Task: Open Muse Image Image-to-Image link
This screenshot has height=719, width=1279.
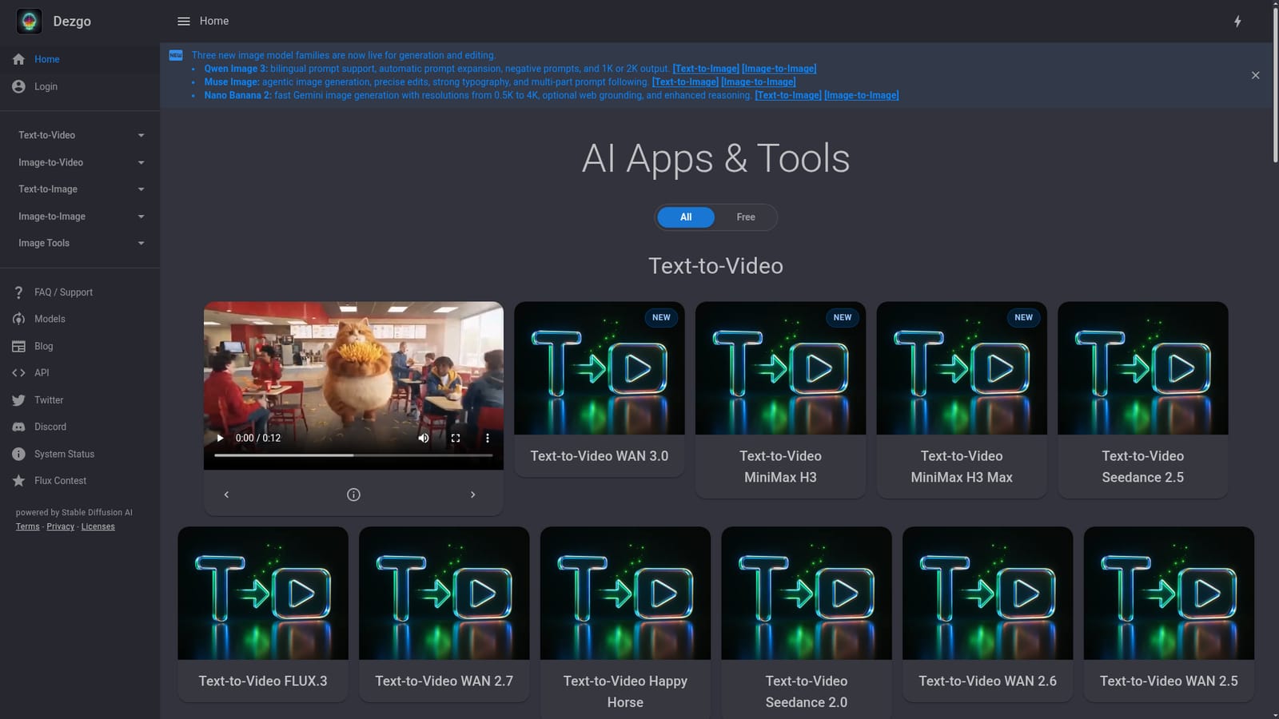Action: tap(759, 81)
